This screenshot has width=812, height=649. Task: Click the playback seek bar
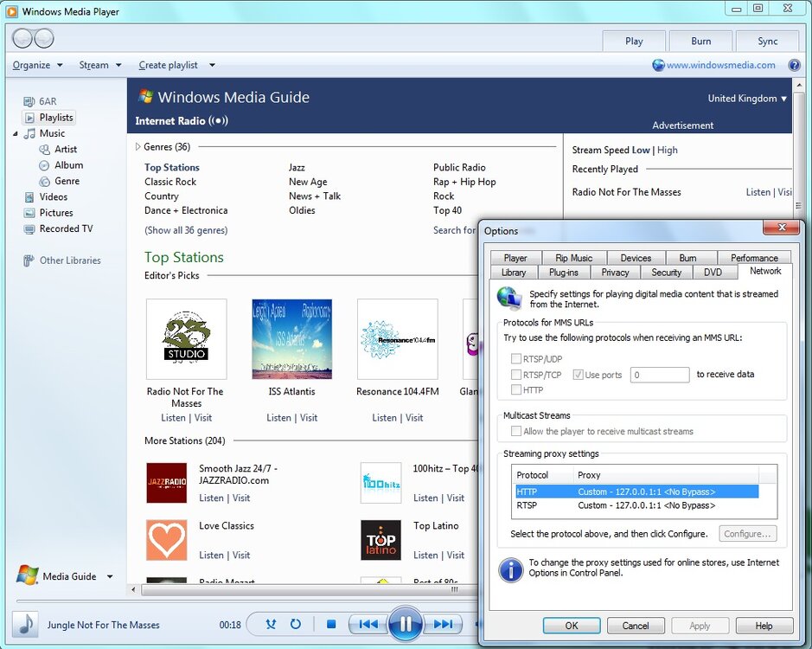click(246, 601)
